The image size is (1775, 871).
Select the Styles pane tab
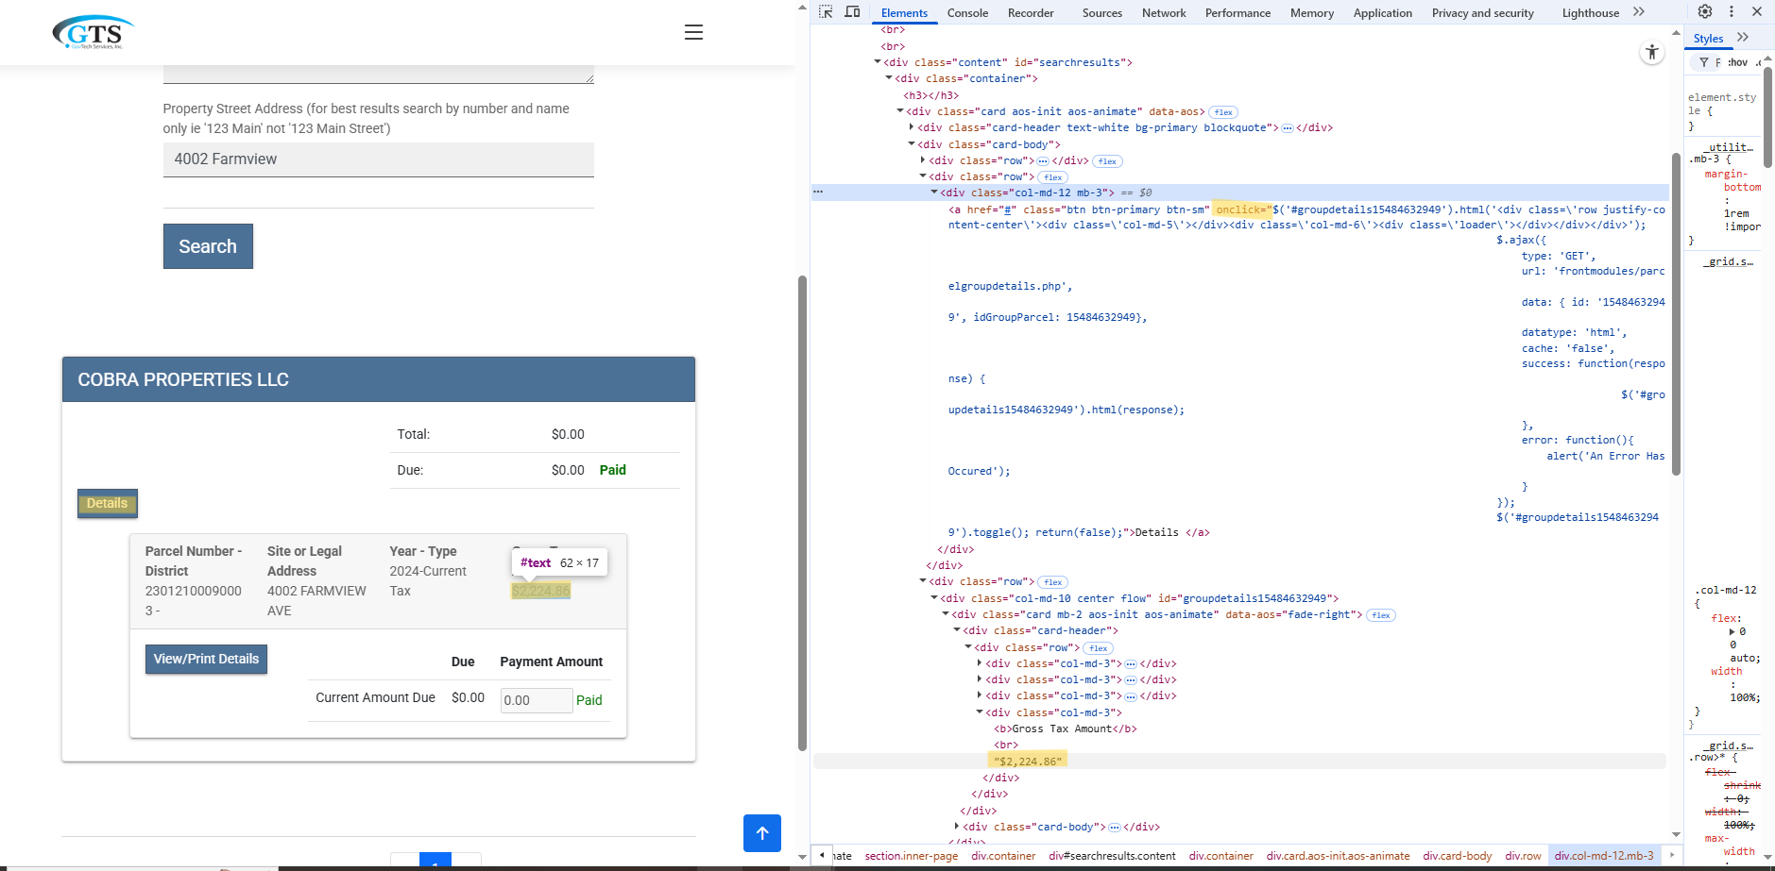point(1708,39)
